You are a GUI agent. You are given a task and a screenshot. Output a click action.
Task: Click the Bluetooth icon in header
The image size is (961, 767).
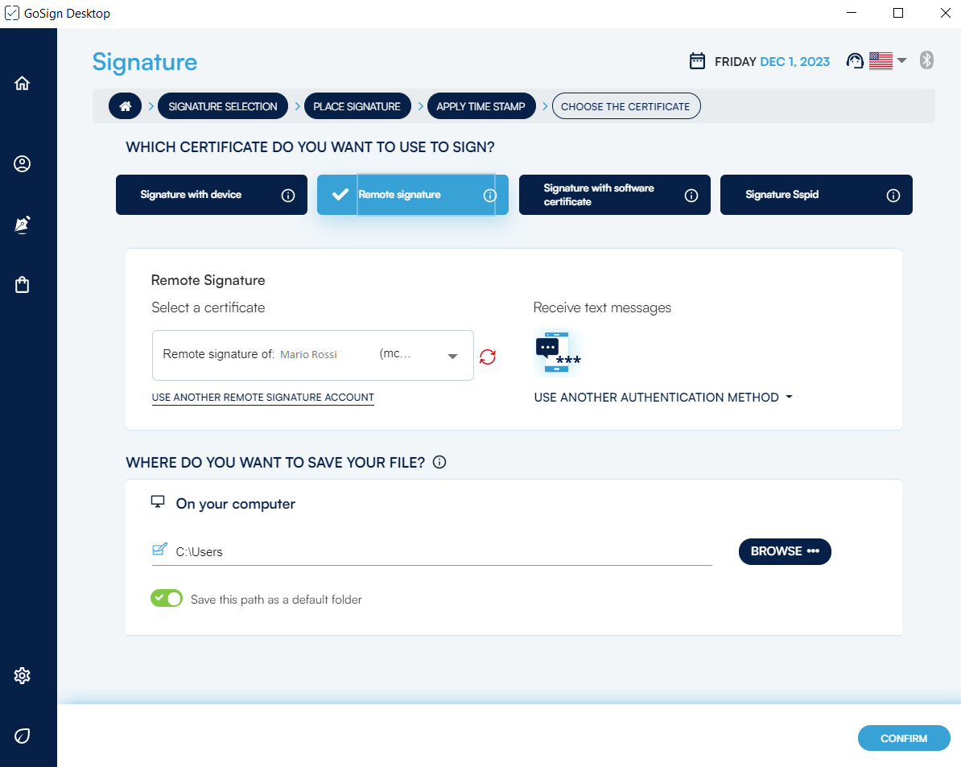[926, 60]
